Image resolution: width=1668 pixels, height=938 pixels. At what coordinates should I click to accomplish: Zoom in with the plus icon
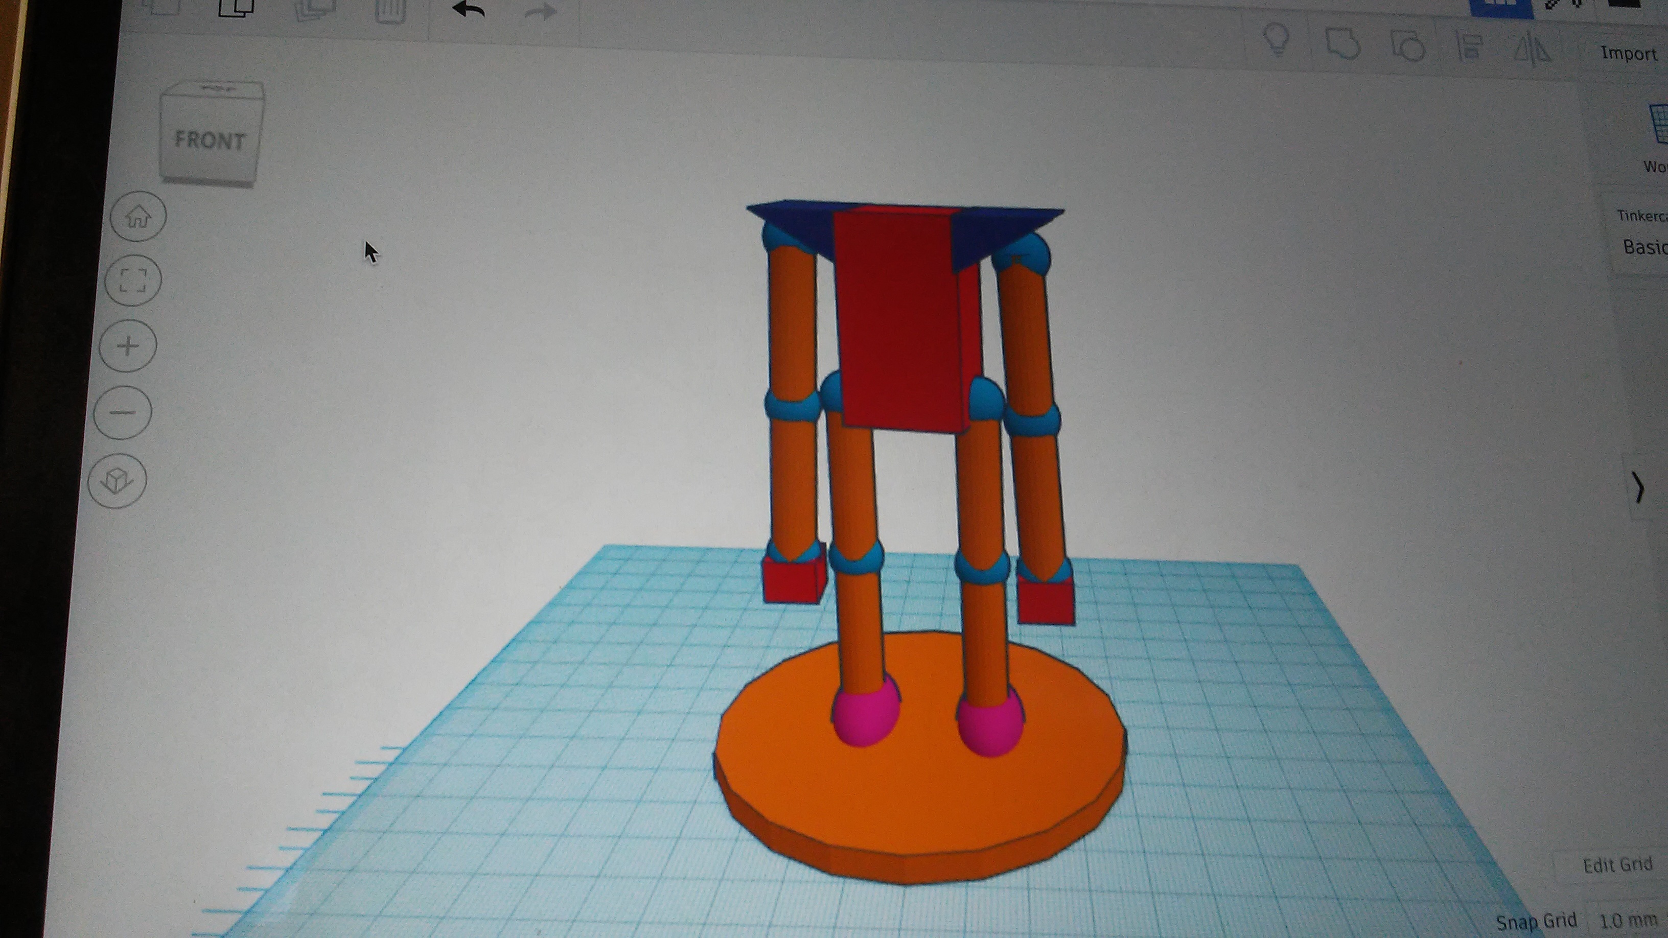click(128, 346)
